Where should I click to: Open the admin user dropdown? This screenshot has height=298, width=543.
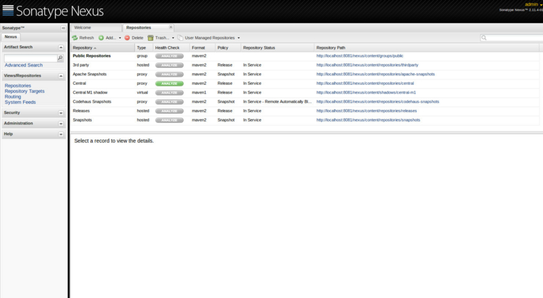click(533, 5)
